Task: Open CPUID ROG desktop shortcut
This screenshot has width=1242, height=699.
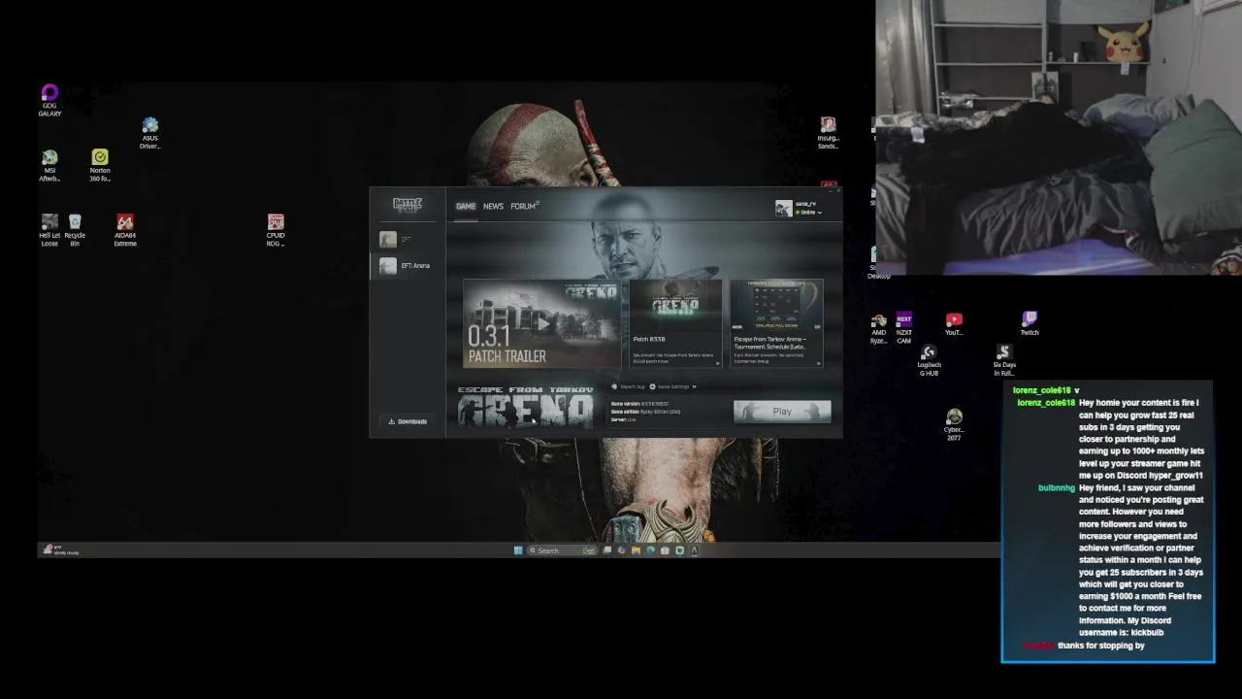Action: tap(276, 231)
